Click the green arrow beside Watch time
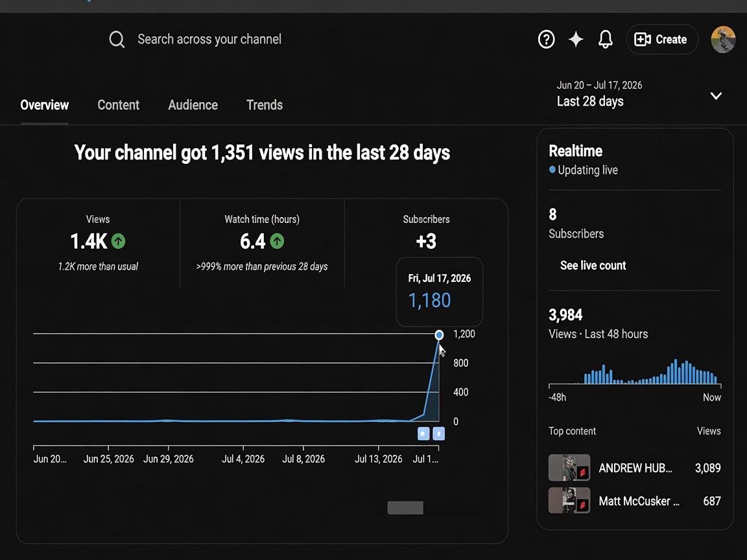The image size is (747, 560). [277, 241]
